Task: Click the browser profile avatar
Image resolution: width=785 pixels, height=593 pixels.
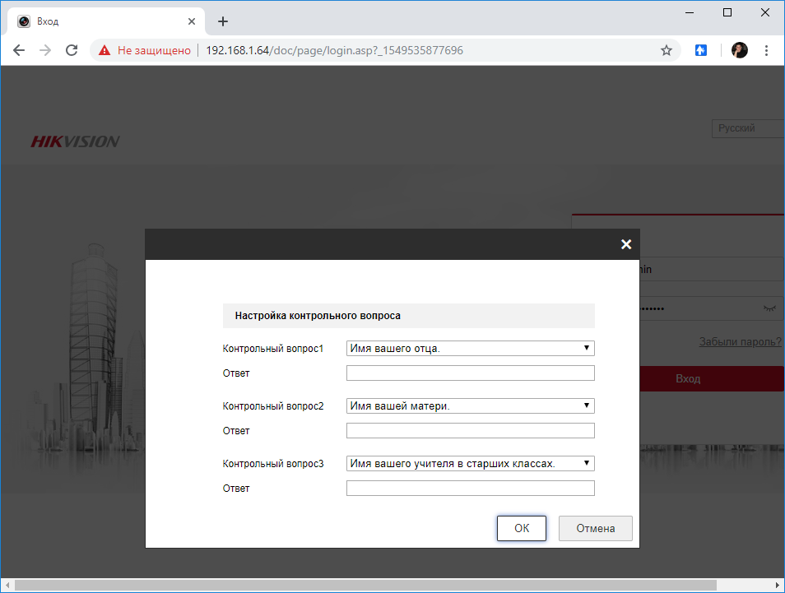Action: tap(738, 50)
